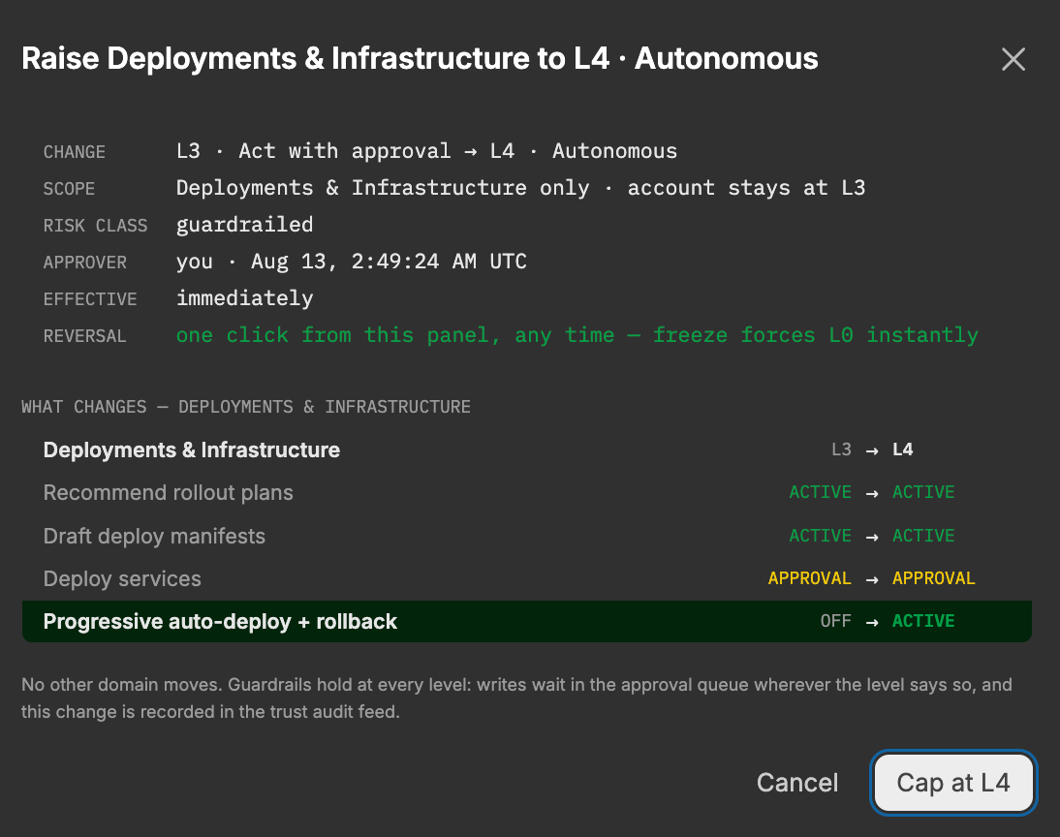Click current ACTIVE status of Recommend rollout plans
Screen dimensions: 1060x837
(x=820, y=492)
